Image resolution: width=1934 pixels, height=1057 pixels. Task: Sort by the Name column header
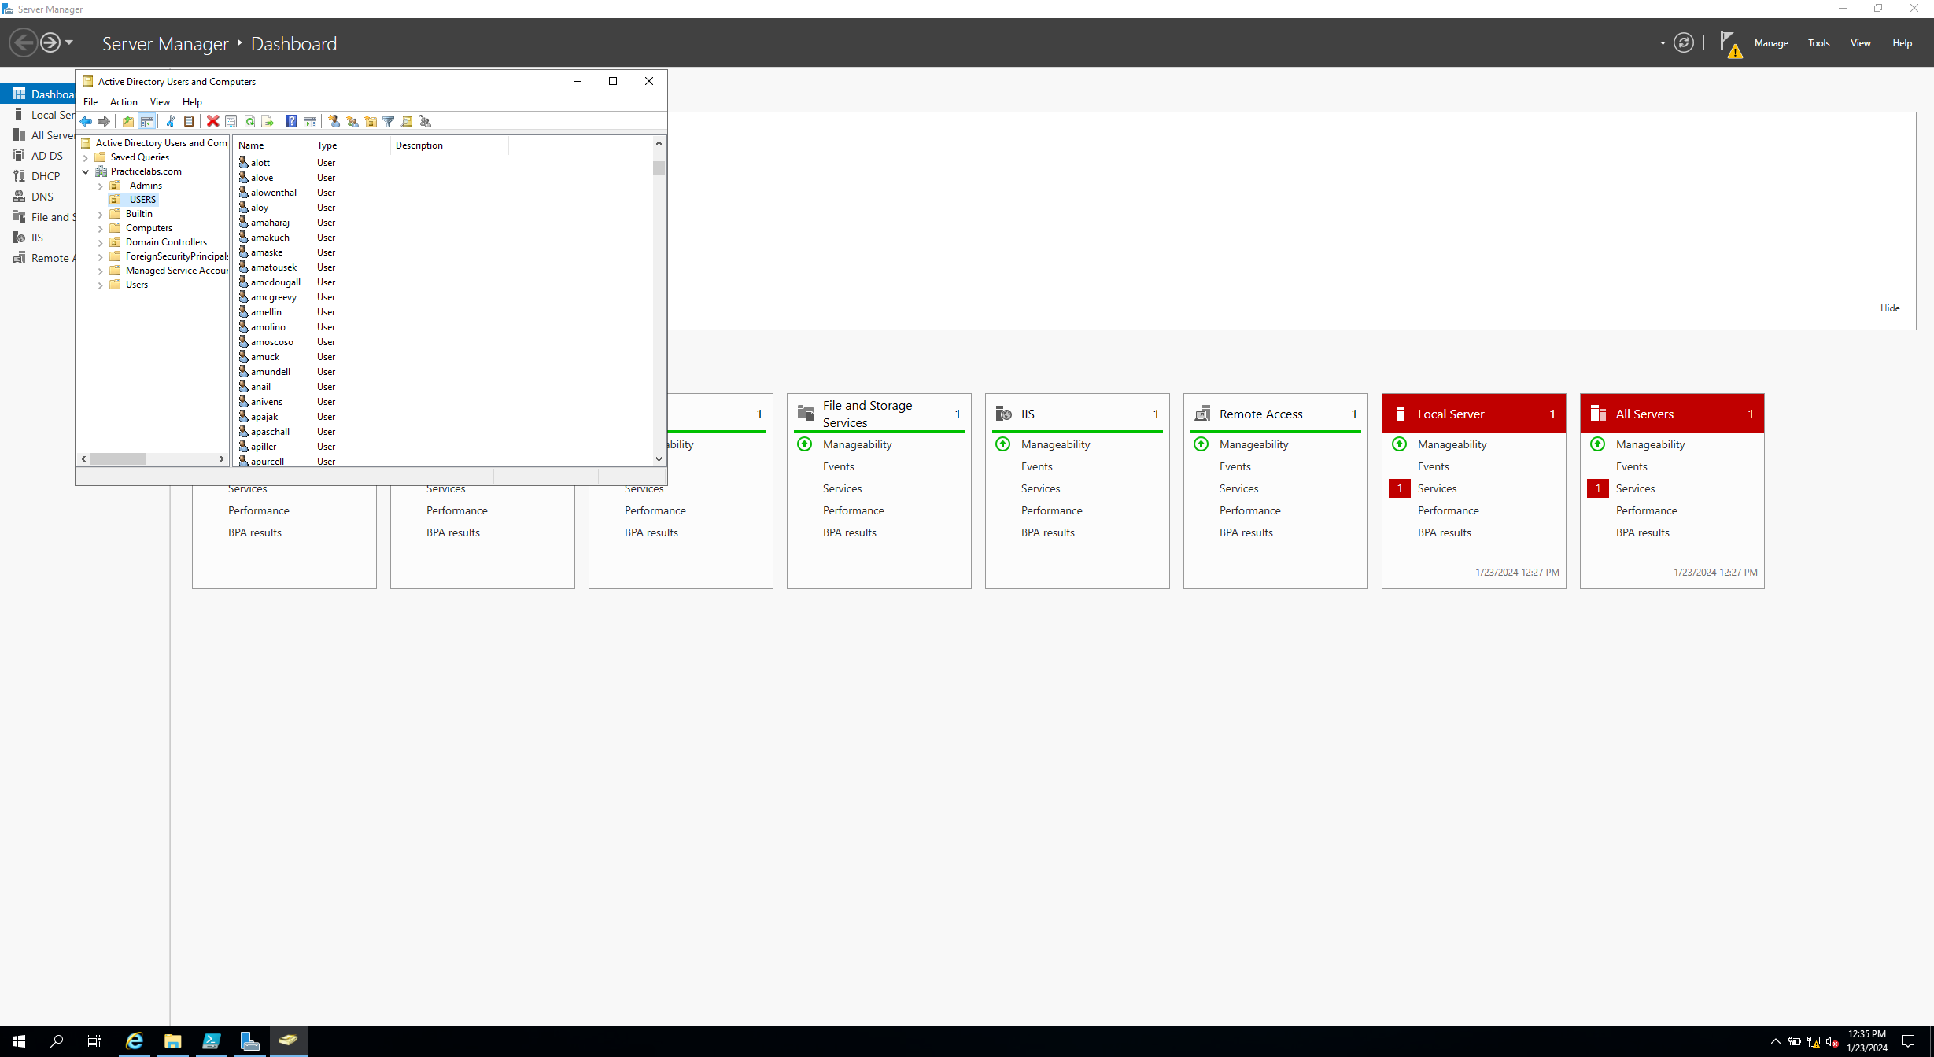(x=272, y=145)
